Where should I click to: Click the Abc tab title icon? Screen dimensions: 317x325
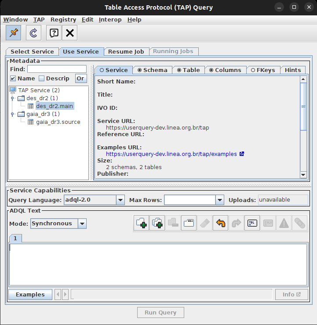pos(189,223)
